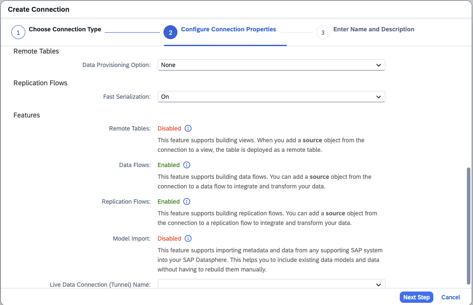Show info for Replication Flows feature
Viewport: 473px width, 305px height.
[187, 201]
